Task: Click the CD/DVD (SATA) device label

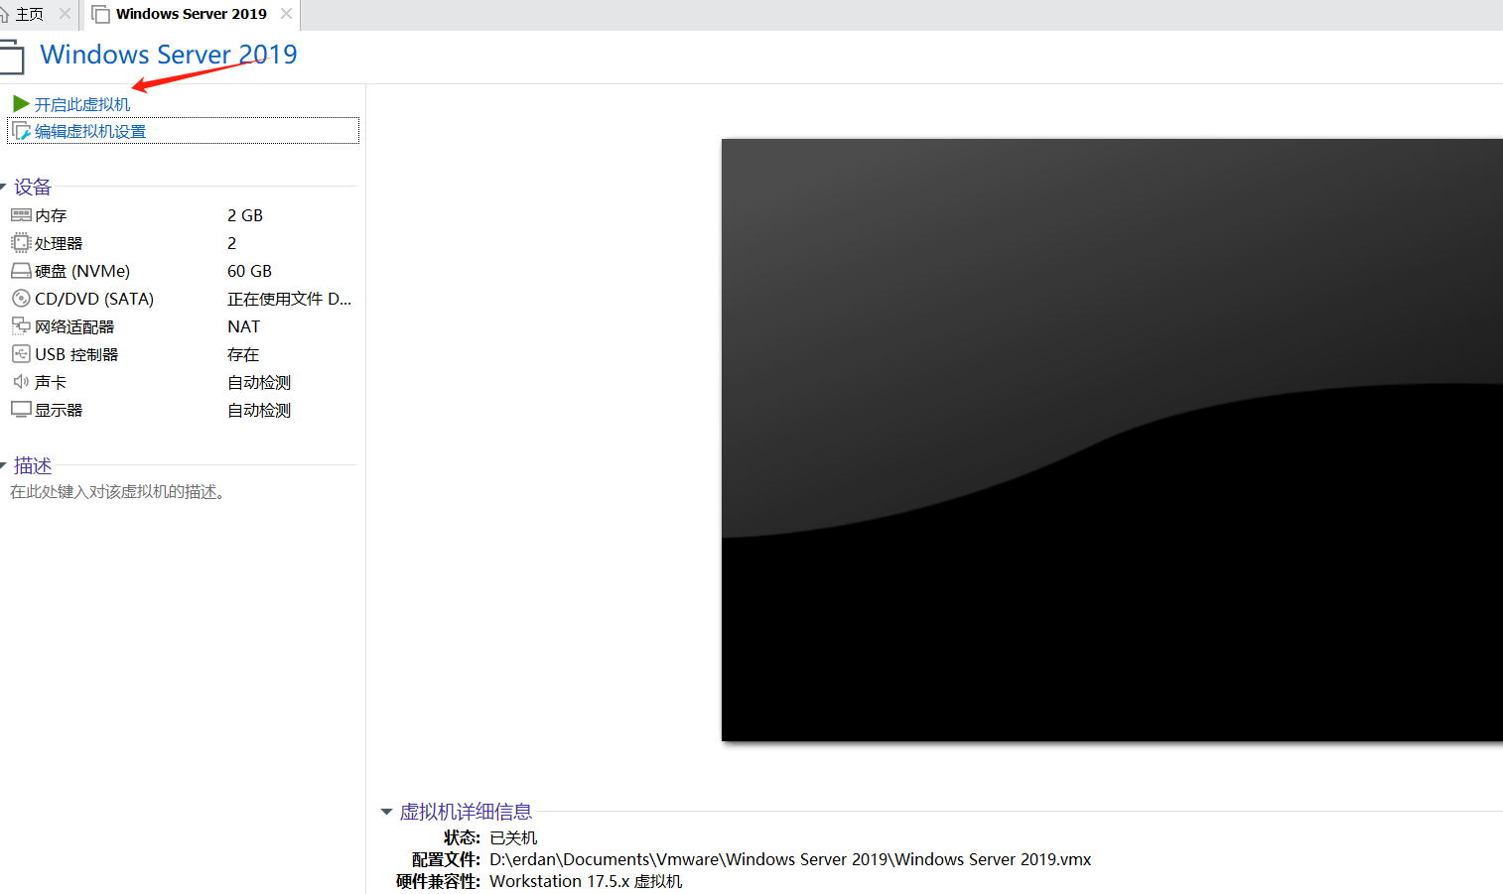Action: coord(94,299)
